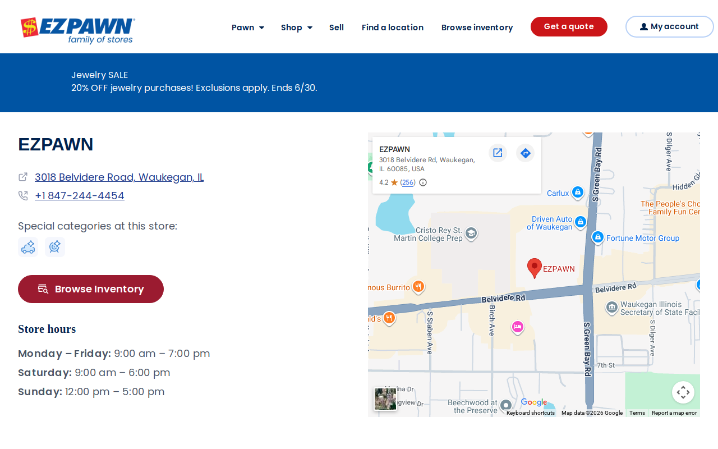Viewport: 718px width, 449px height.
Task: Click the Cristo Rey school map marker
Action: (471, 233)
